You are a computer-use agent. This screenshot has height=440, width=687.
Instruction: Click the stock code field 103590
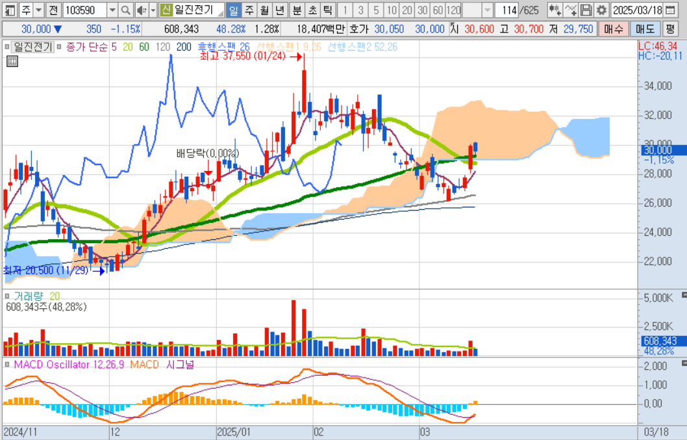pos(85,10)
